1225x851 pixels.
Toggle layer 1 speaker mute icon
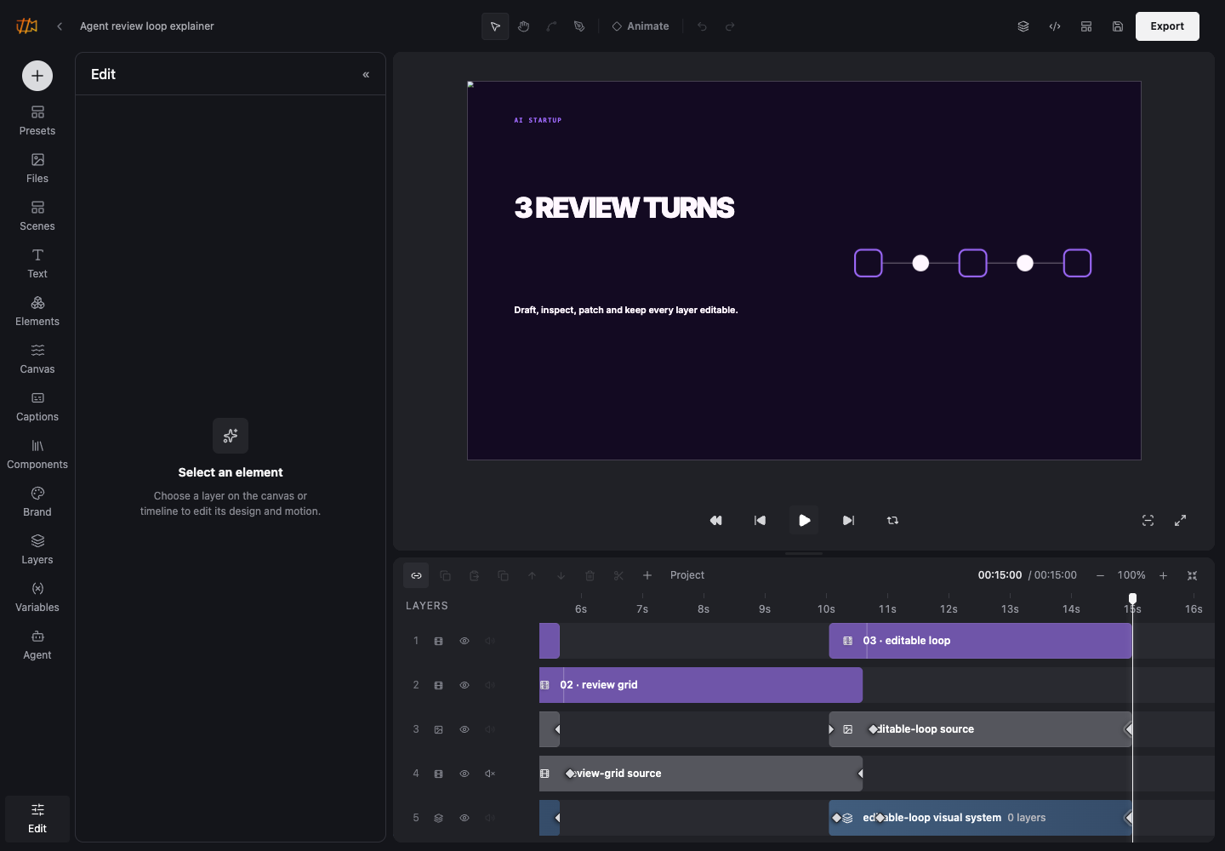[490, 642]
